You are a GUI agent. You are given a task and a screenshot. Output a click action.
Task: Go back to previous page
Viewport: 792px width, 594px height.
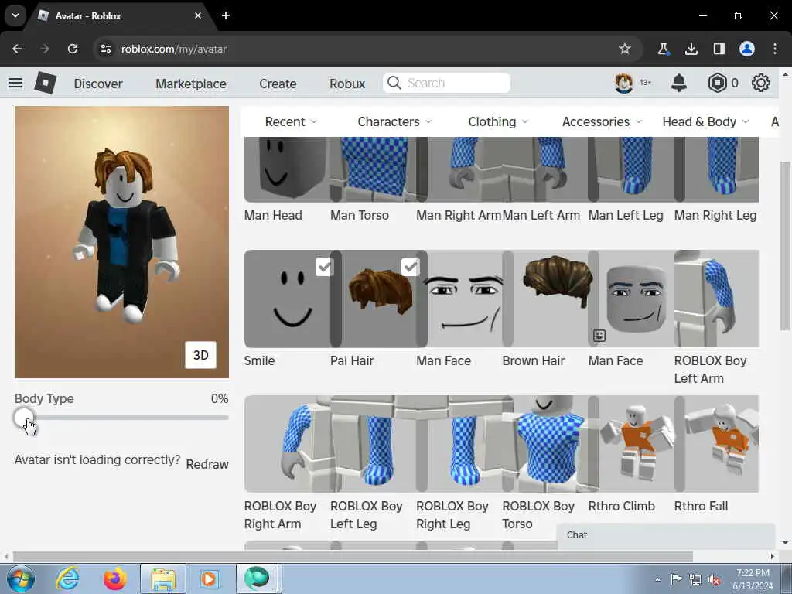pos(17,49)
